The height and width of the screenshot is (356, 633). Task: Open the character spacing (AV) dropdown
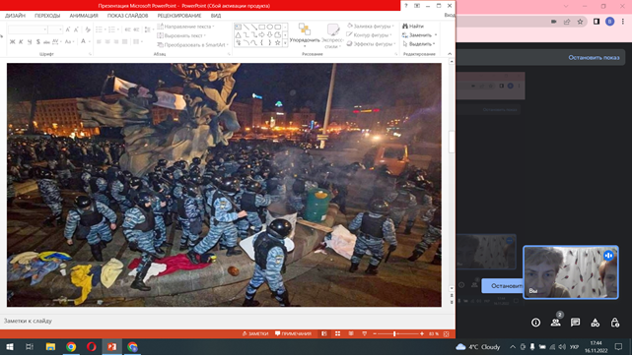coord(56,41)
